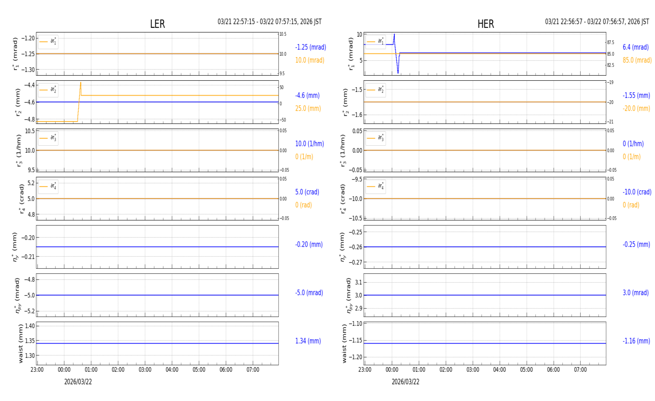The image size is (655, 401).
Task: Select the blue -4.6 (mm) readout
Action: (308, 95)
